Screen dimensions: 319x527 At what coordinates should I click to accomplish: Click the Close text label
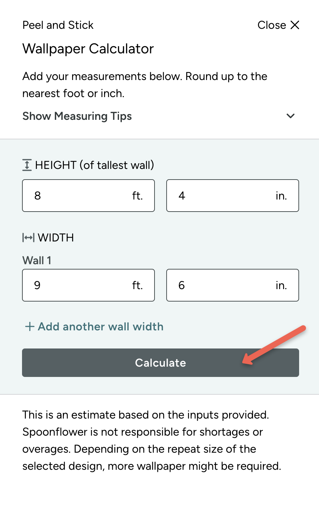(272, 25)
